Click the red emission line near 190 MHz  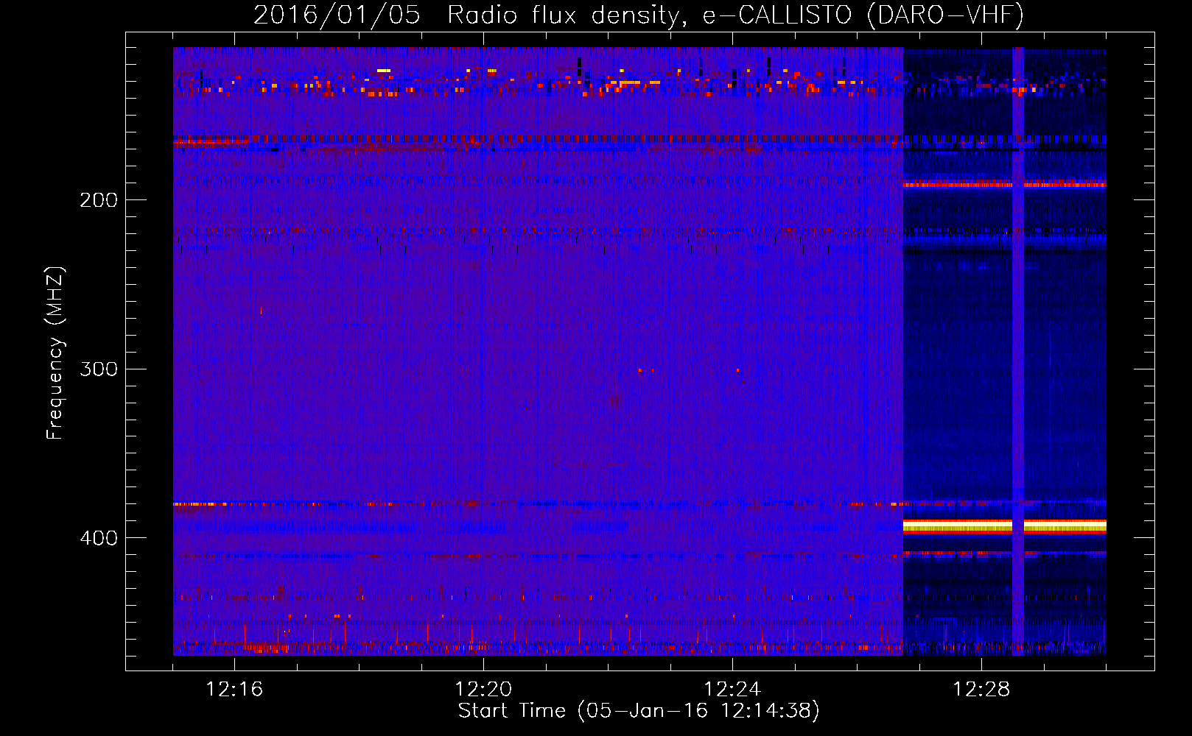tap(1005, 185)
